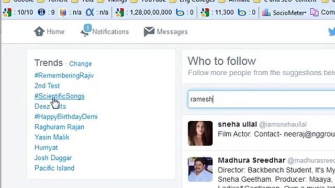Screen dimensions: 335x188
Task: Open the SocioMeter dropdown in toolbar
Action: pyautogui.click(x=284, y=13)
